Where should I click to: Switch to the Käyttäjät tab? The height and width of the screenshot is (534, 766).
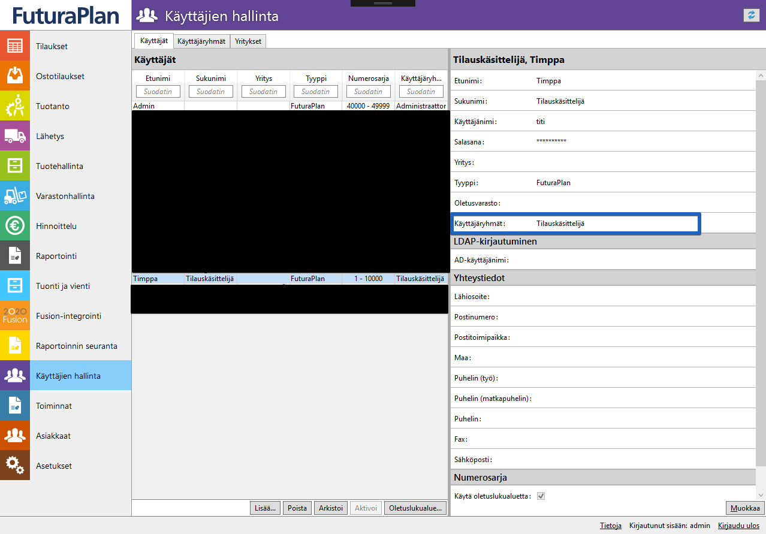pos(153,41)
